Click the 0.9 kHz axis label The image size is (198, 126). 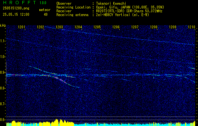pyautogui.click(x=3, y=72)
